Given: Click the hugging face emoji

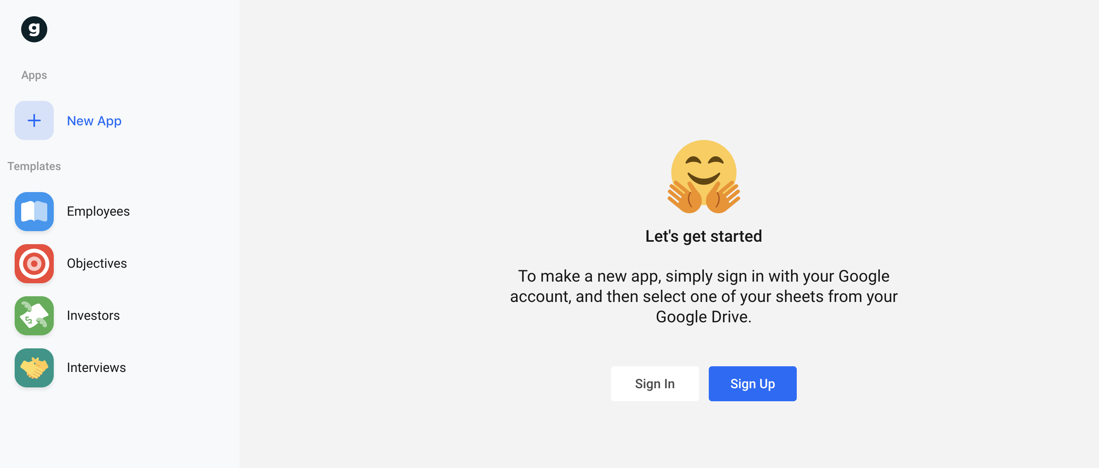Looking at the screenshot, I should [703, 176].
